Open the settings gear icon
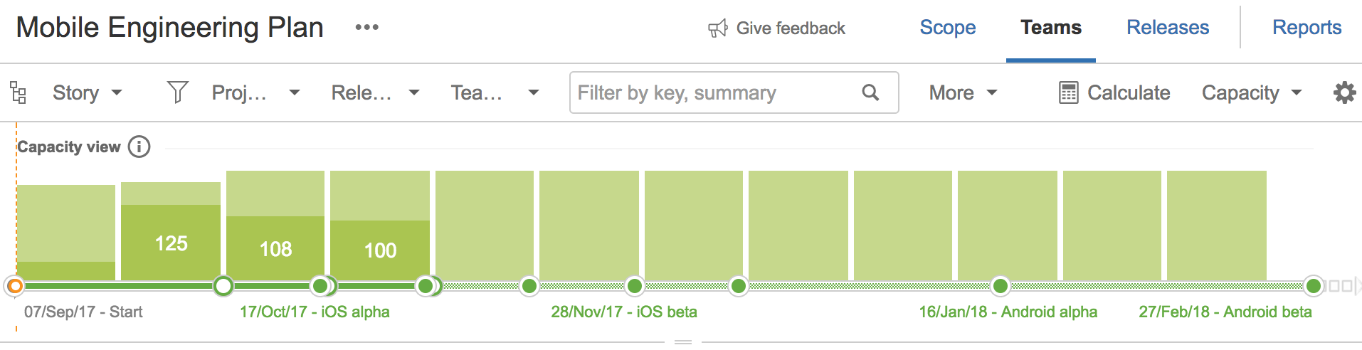Image resolution: width=1362 pixels, height=350 pixels. 1344,92
